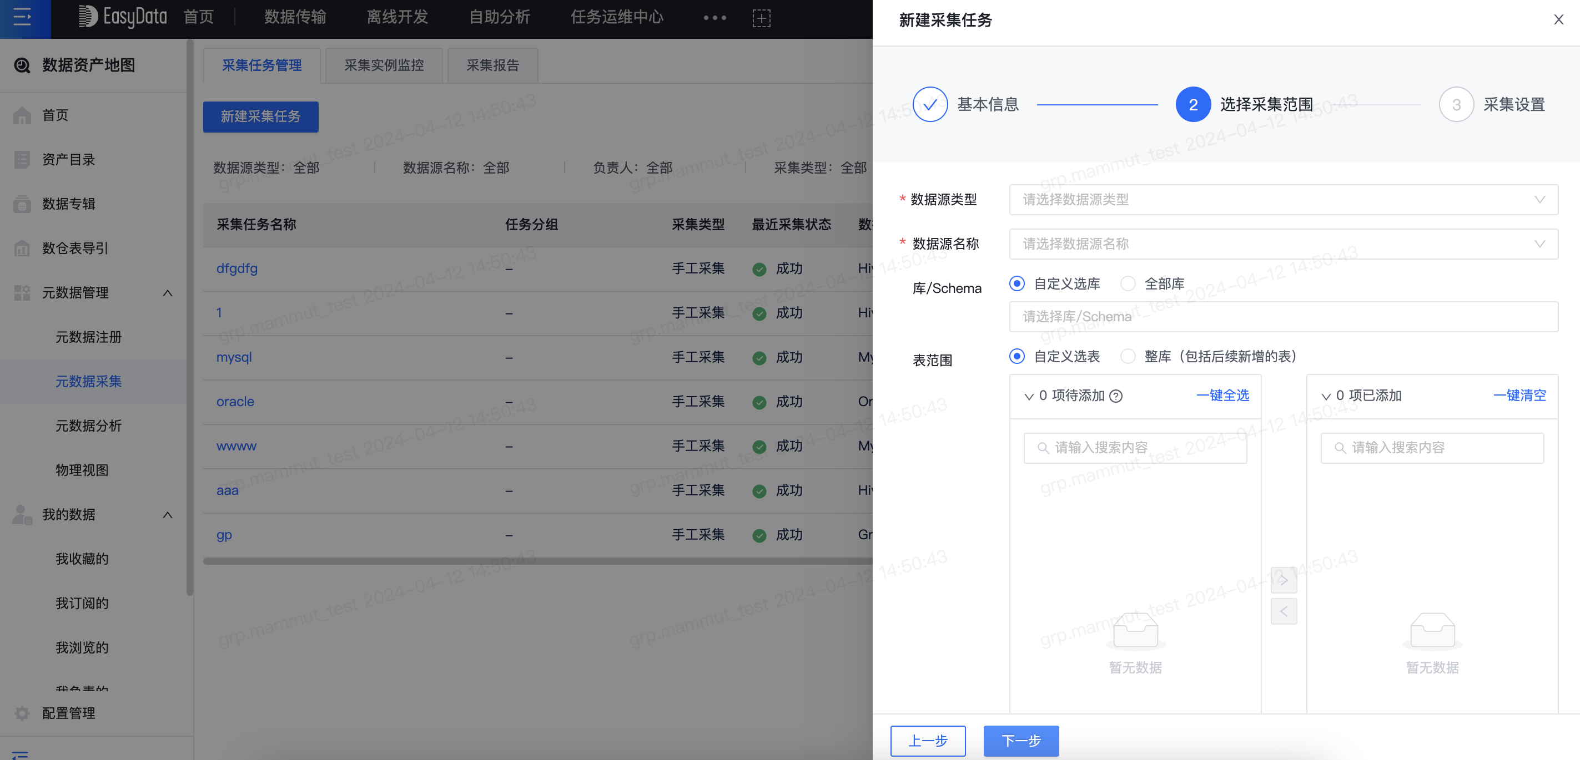Click the move-right arrow transfer button

click(x=1283, y=580)
